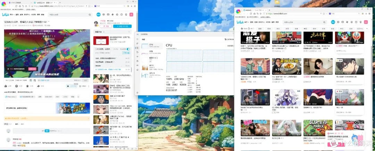This screenshot has height=151, width=375.
Task: Open Task Manager Startup apps icon
Action: tap(137, 56)
